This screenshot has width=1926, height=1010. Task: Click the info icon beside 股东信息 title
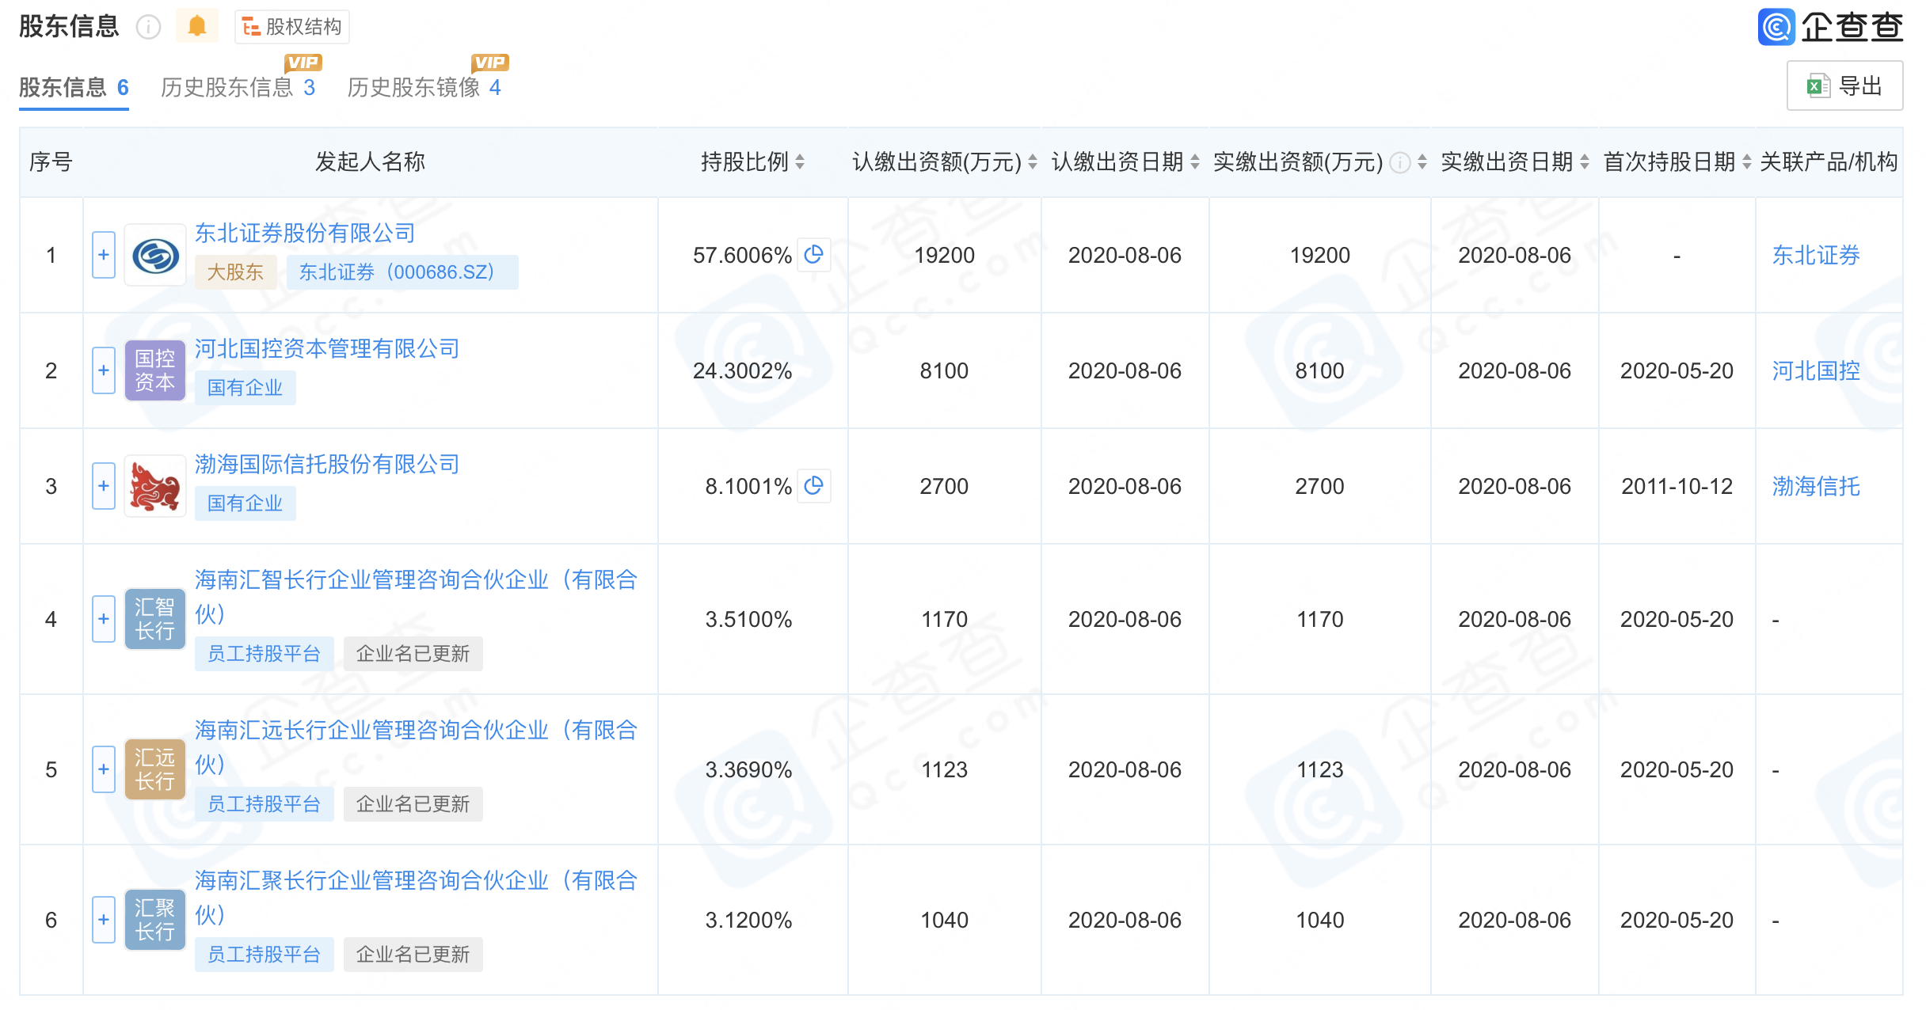148,27
